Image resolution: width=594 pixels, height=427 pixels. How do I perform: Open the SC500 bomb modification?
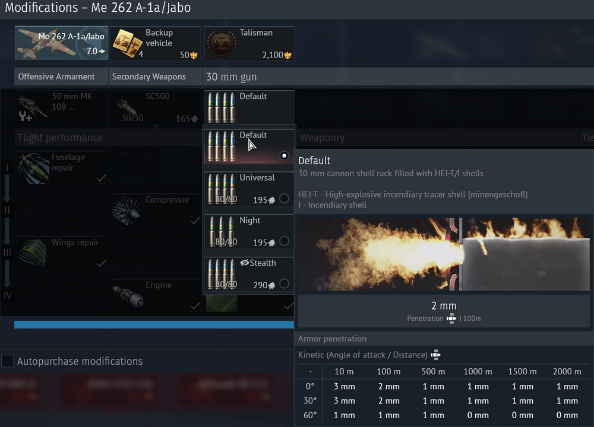[154, 107]
